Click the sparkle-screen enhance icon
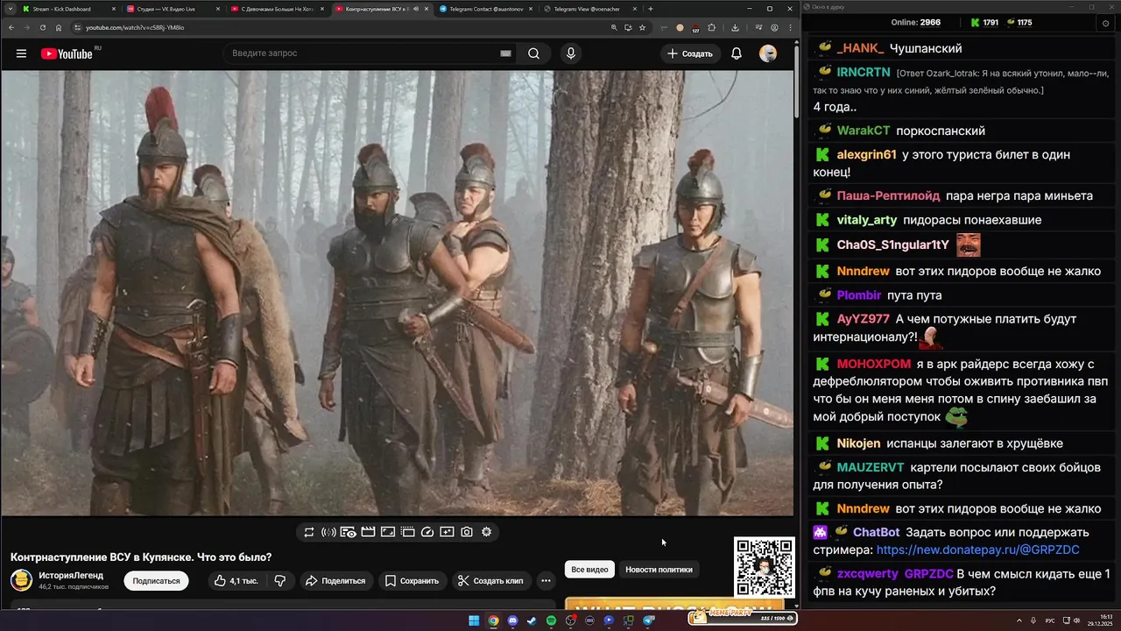Viewport: 1121px width, 631px height. [x=447, y=532]
